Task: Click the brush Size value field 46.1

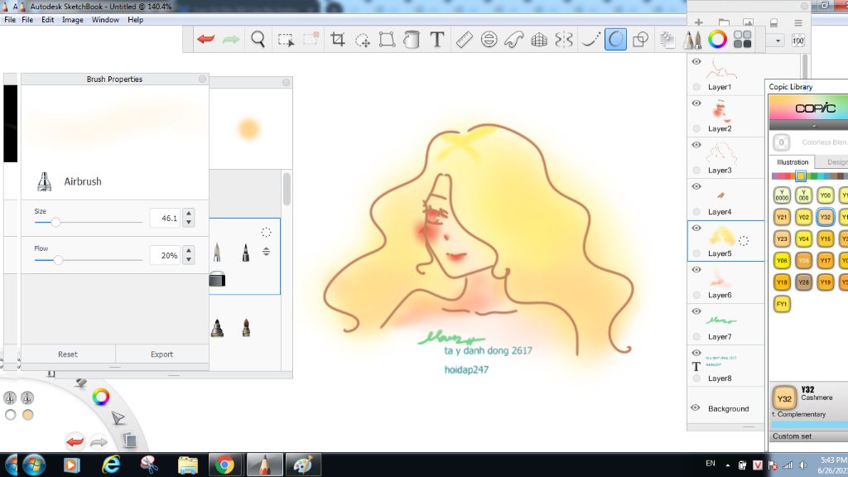Action: click(165, 218)
